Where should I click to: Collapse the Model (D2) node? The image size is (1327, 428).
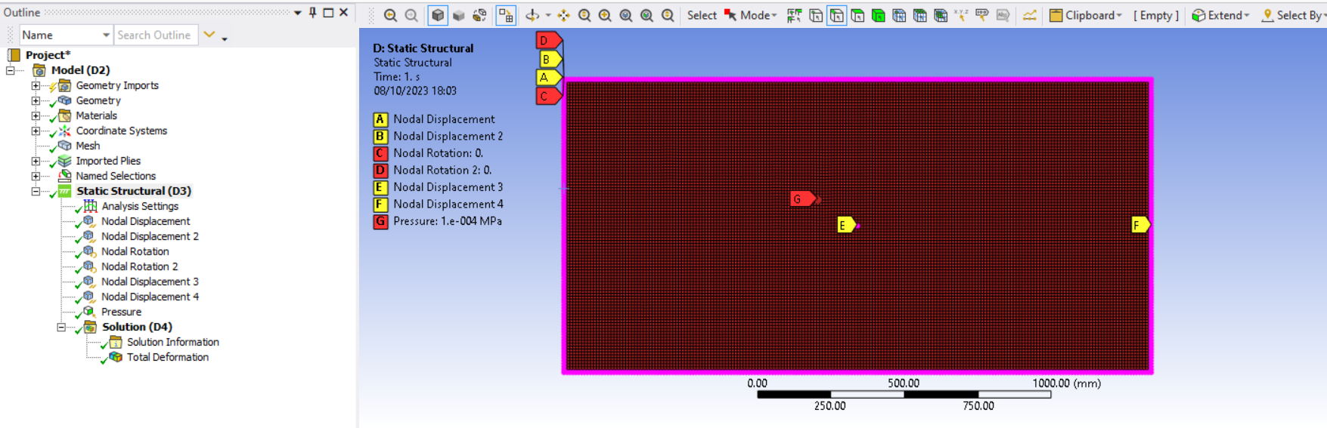[x=11, y=70]
